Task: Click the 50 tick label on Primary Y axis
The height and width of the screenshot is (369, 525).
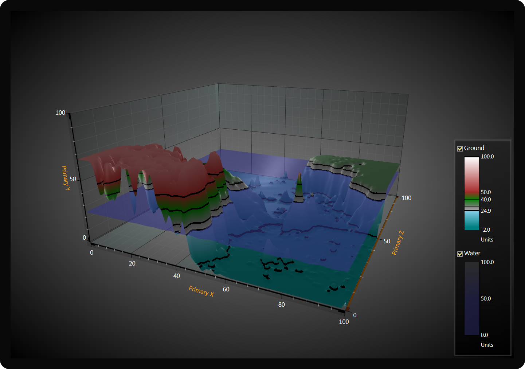Action: tap(73, 179)
